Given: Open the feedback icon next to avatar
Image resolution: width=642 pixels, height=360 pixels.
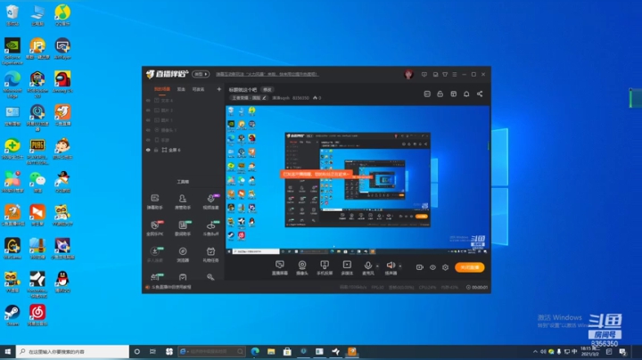Looking at the screenshot, I should click(x=424, y=75).
